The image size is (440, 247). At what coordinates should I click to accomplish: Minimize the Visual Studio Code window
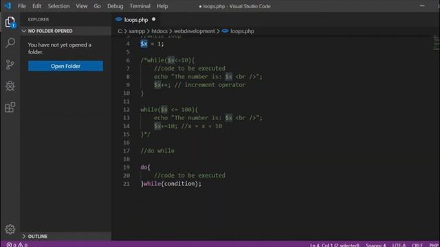coord(422,6)
